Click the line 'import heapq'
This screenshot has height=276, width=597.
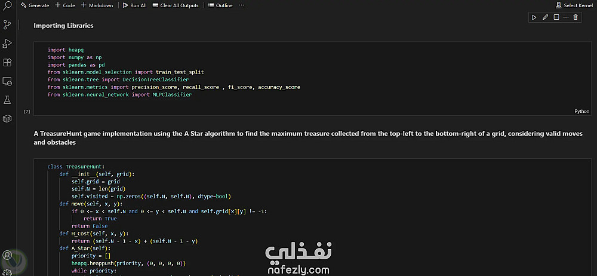tap(66, 50)
